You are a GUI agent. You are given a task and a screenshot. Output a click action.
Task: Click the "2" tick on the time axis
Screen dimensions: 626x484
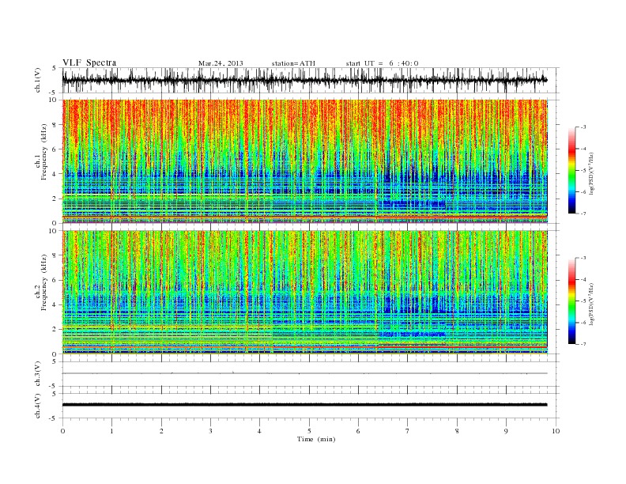(x=161, y=431)
